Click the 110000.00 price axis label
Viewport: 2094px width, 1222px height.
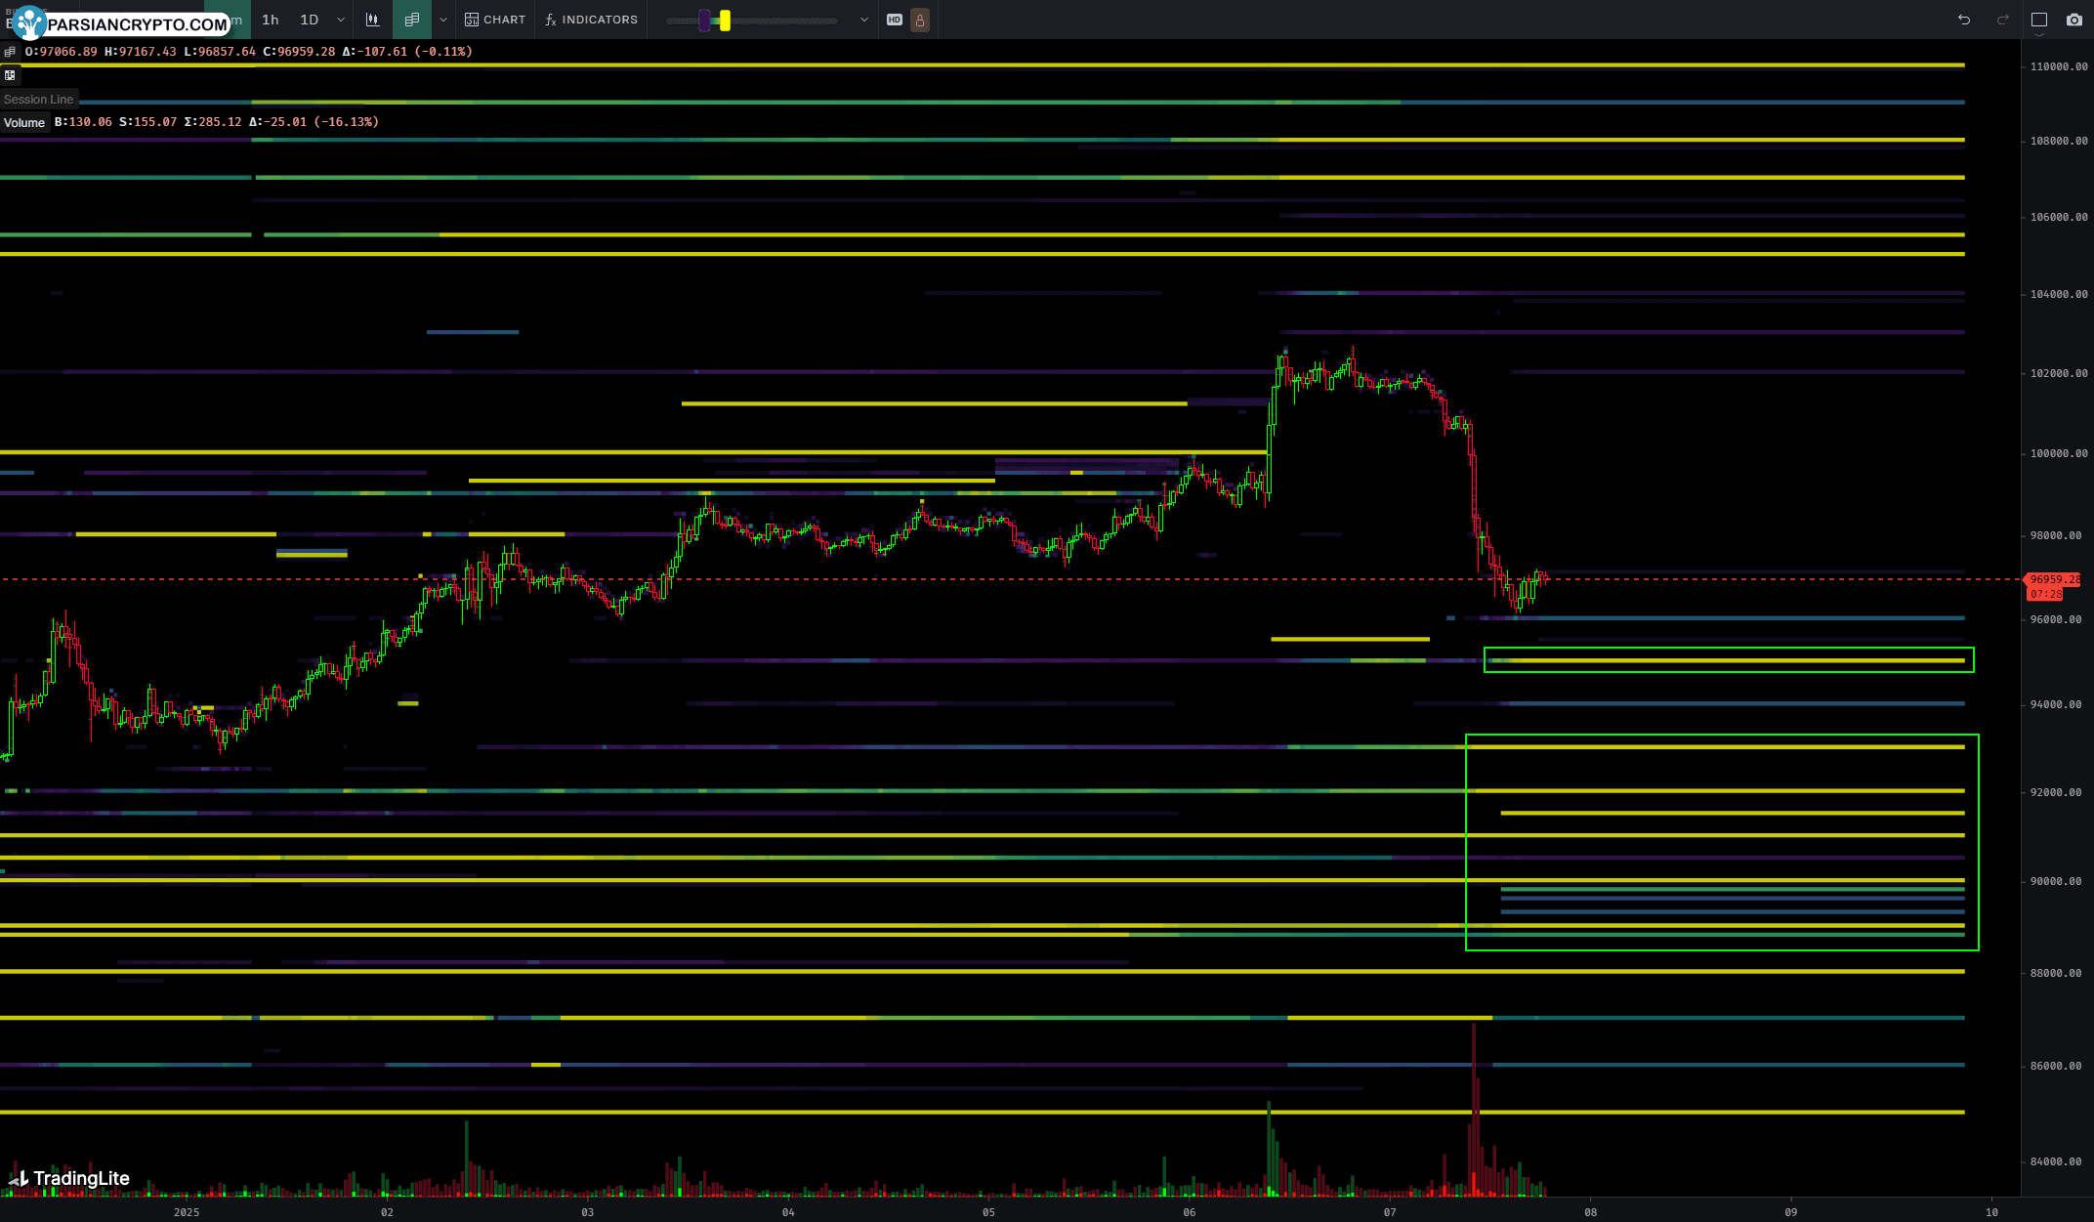pyautogui.click(x=2059, y=66)
